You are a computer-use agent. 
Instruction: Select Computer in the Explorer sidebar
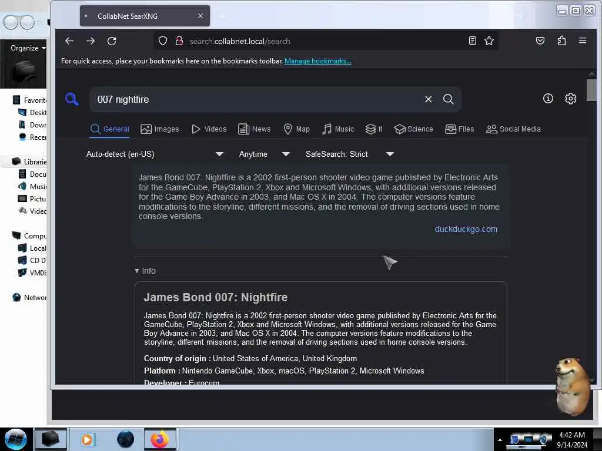coord(29,236)
